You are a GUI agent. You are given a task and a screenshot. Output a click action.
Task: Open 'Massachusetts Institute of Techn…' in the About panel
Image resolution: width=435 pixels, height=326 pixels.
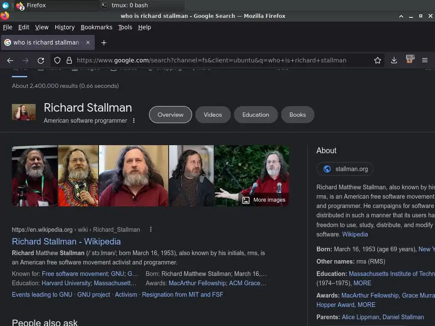click(392, 274)
